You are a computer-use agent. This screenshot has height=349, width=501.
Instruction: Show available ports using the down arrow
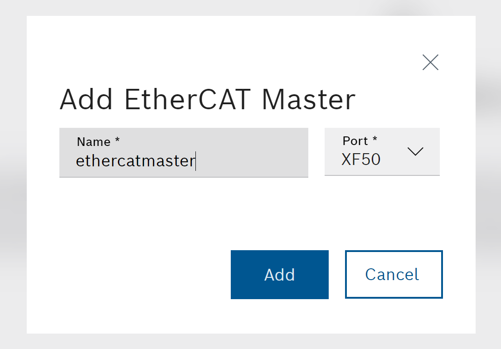[x=415, y=151]
